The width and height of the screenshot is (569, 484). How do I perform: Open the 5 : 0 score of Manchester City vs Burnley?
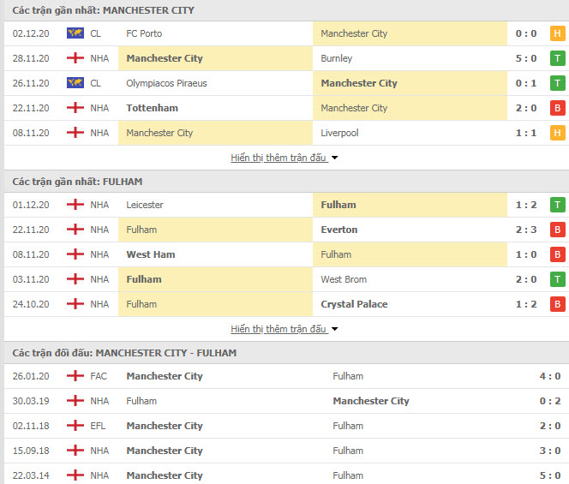point(526,58)
